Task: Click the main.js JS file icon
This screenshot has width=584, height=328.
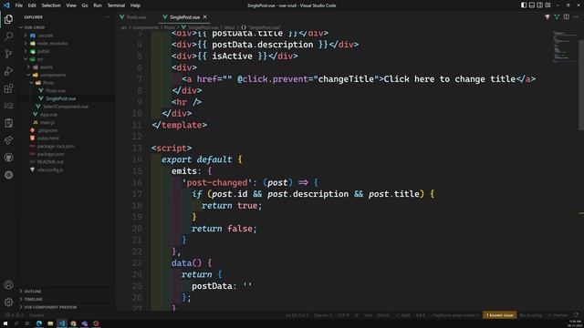Action: pos(36,122)
